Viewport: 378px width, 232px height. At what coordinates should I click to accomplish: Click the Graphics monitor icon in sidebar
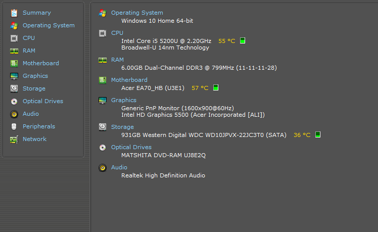[14, 76]
